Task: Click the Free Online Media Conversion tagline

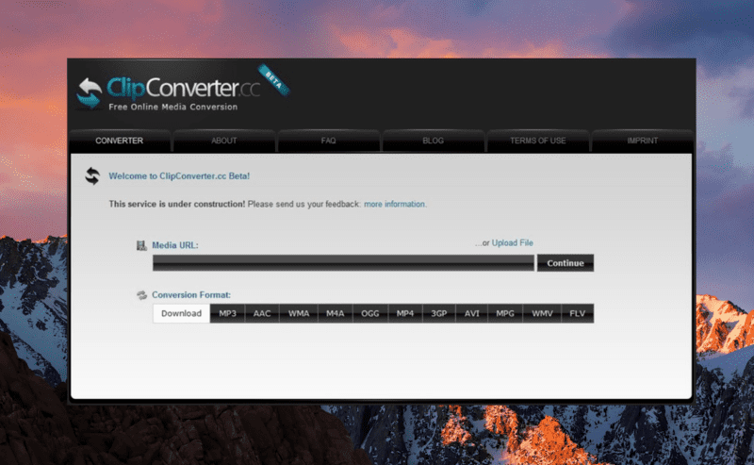Action: click(x=173, y=107)
